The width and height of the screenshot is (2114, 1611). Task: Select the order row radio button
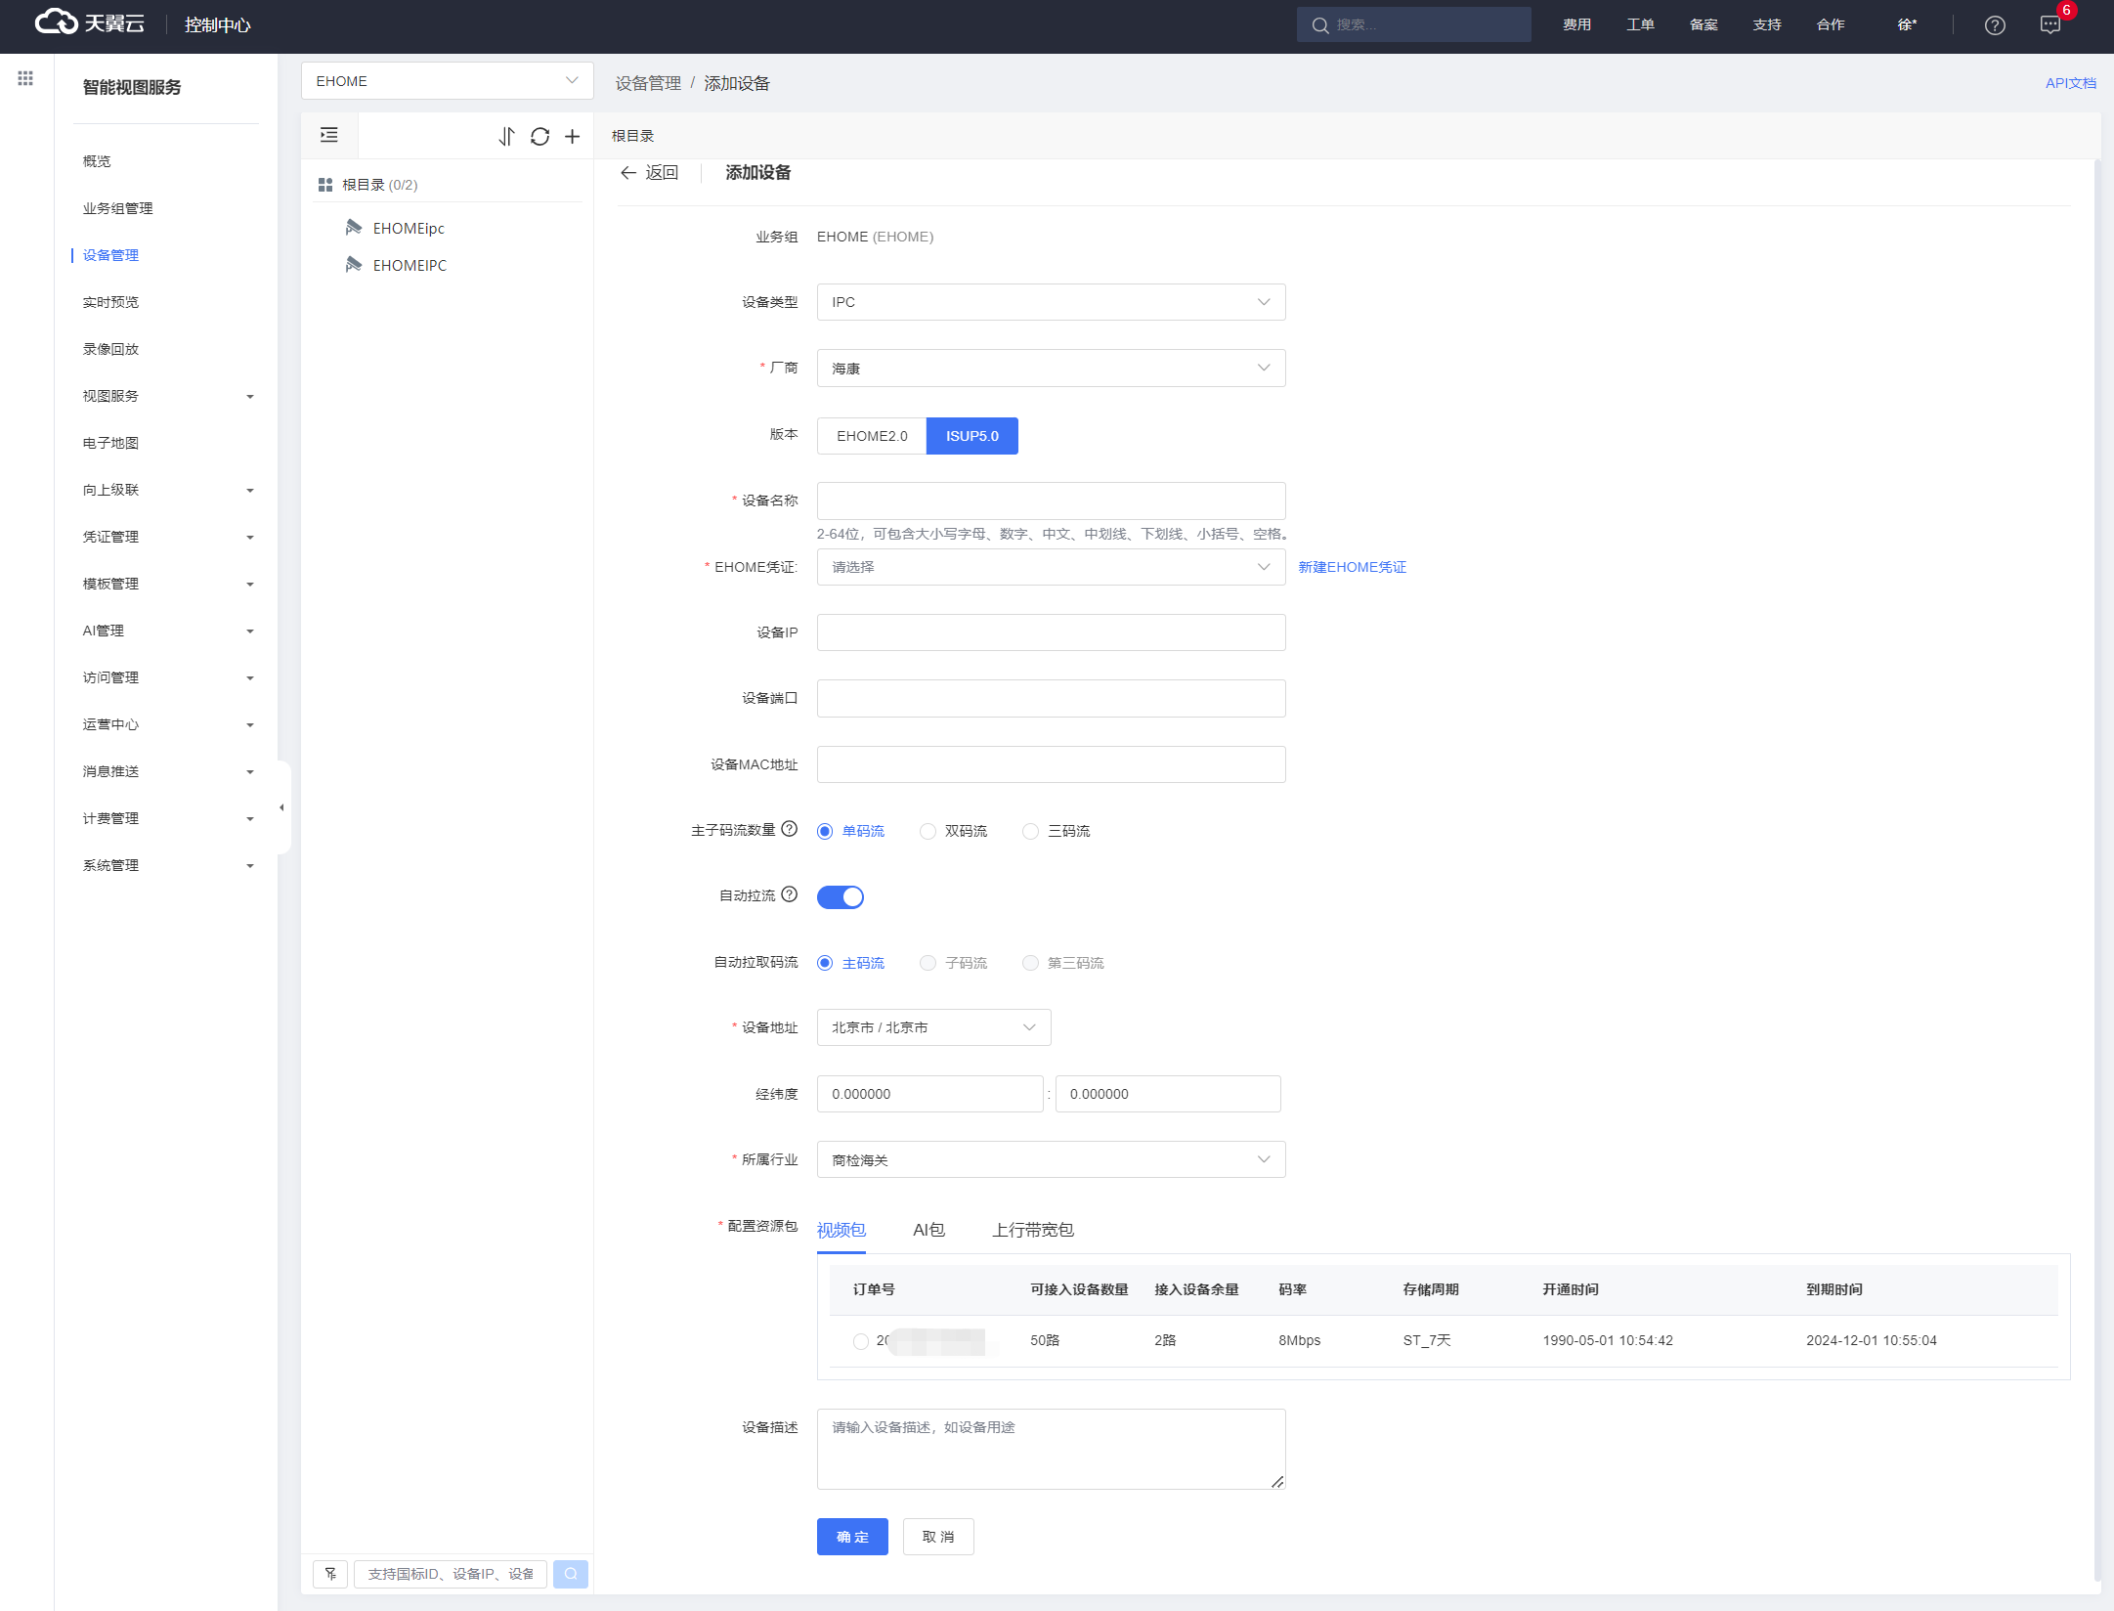[860, 1341]
